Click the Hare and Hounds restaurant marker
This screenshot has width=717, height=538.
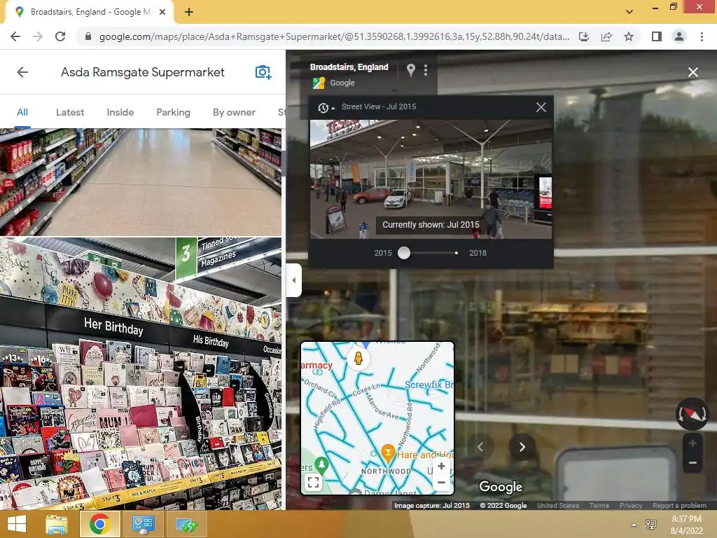pos(388,453)
